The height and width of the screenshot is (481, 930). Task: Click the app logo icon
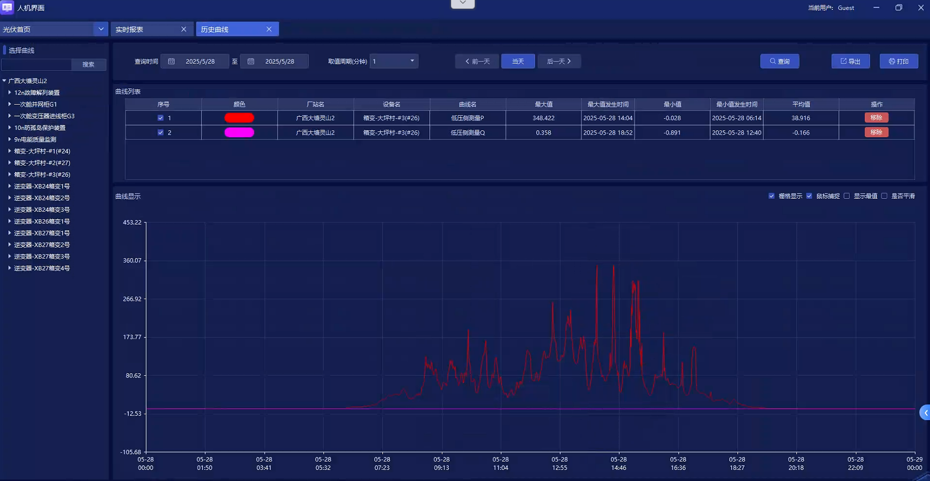pyautogui.click(x=7, y=7)
